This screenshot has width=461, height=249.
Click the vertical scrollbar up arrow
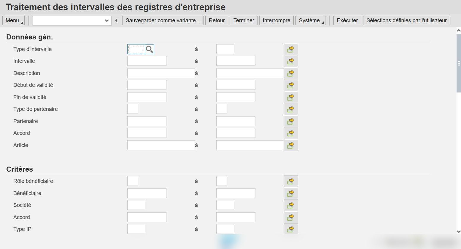point(459,30)
